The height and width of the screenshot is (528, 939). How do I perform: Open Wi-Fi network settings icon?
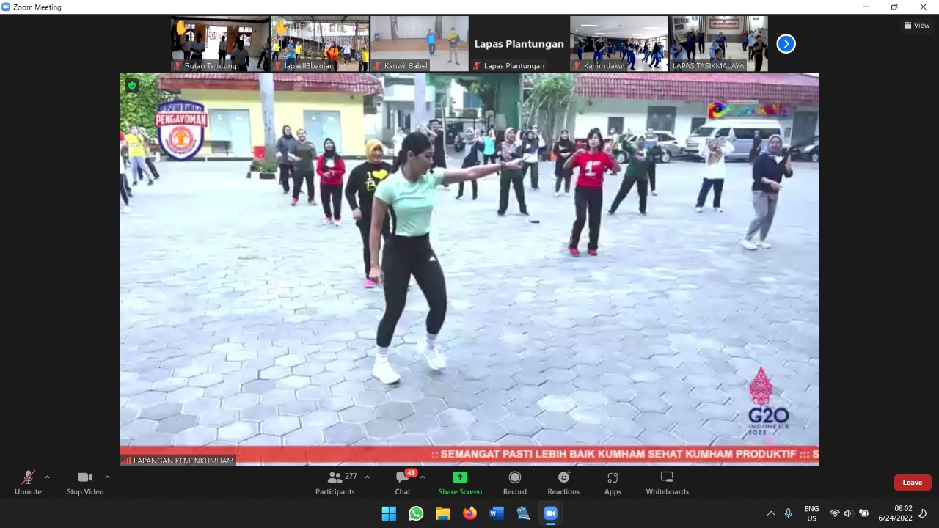coord(834,513)
